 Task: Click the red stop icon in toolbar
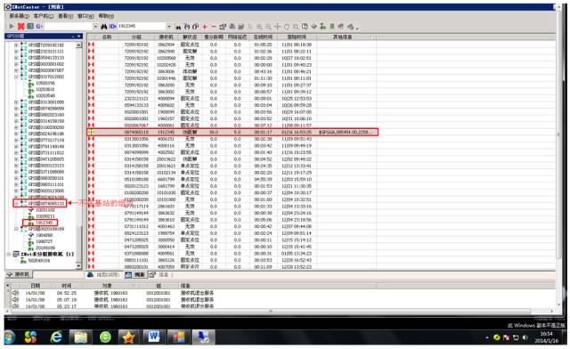(x=21, y=26)
